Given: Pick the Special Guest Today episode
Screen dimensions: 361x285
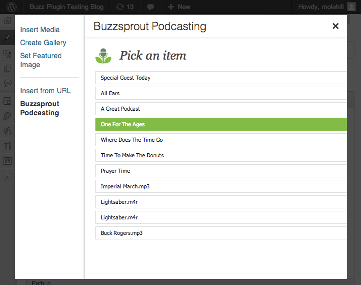Looking at the screenshot, I should click(x=221, y=78).
